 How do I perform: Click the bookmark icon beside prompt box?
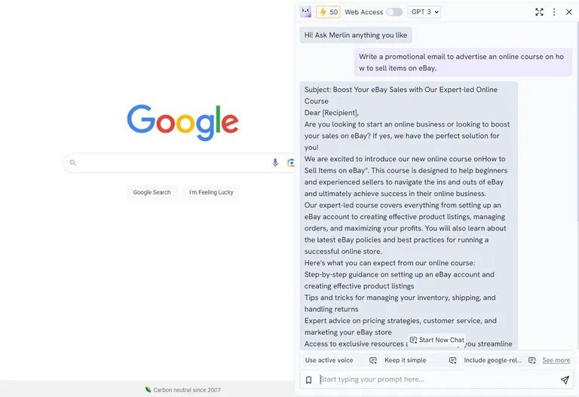308,380
